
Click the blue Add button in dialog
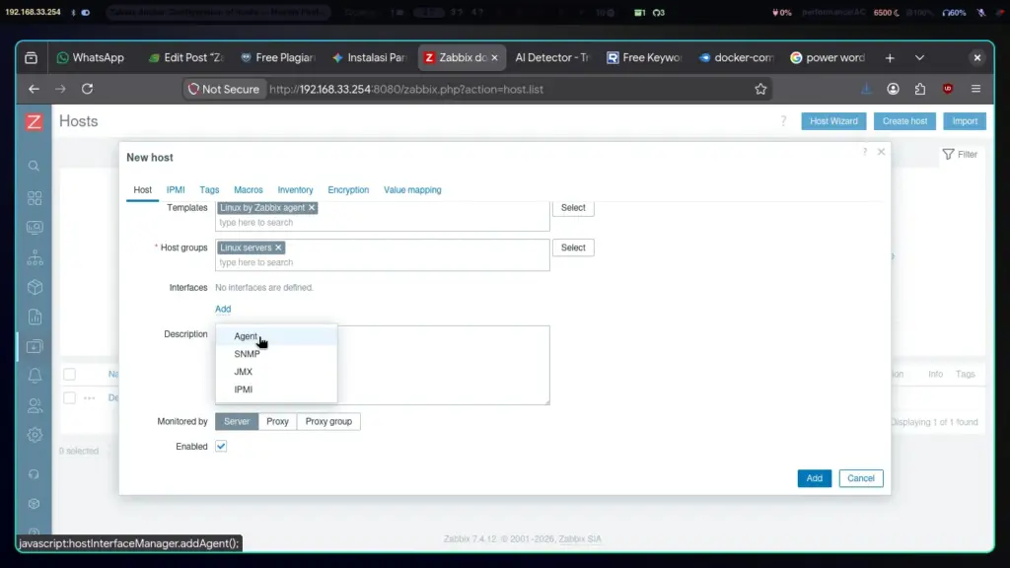pyautogui.click(x=814, y=478)
